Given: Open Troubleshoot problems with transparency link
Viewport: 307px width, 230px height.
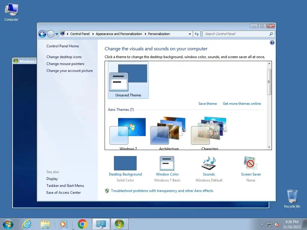Looking at the screenshot, I should [x=162, y=191].
